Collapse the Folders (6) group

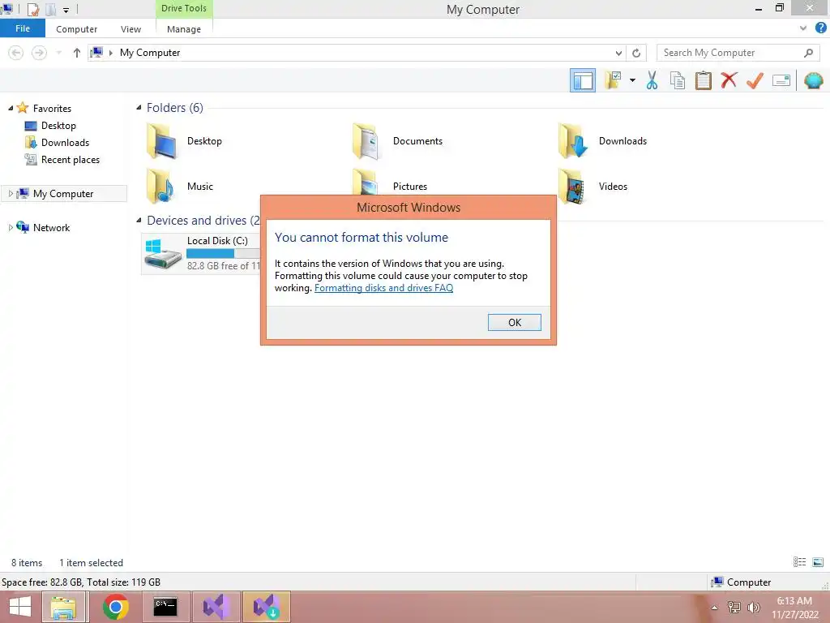(x=139, y=108)
